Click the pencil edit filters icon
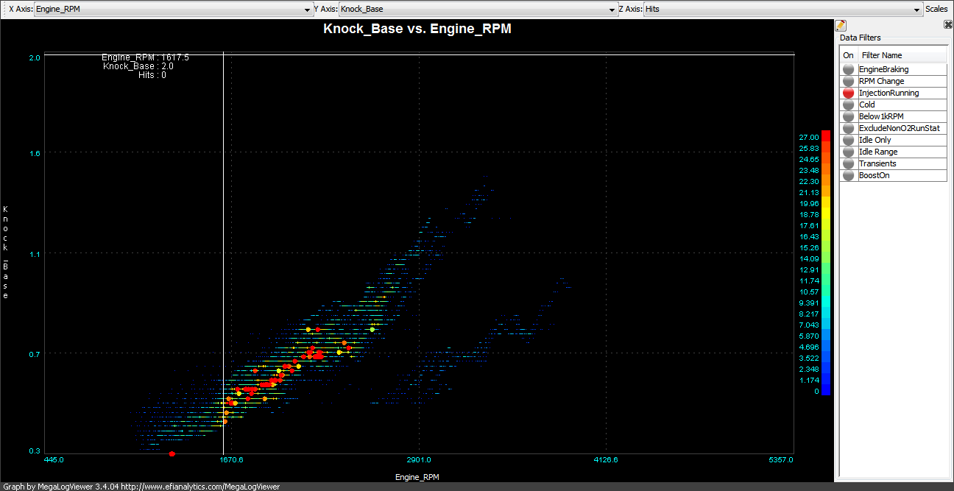Viewport: 954px width, 491px height. 841,26
